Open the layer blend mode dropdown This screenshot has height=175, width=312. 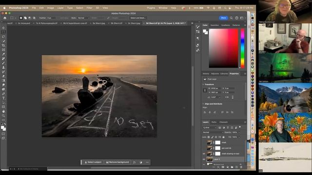(213, 132)
